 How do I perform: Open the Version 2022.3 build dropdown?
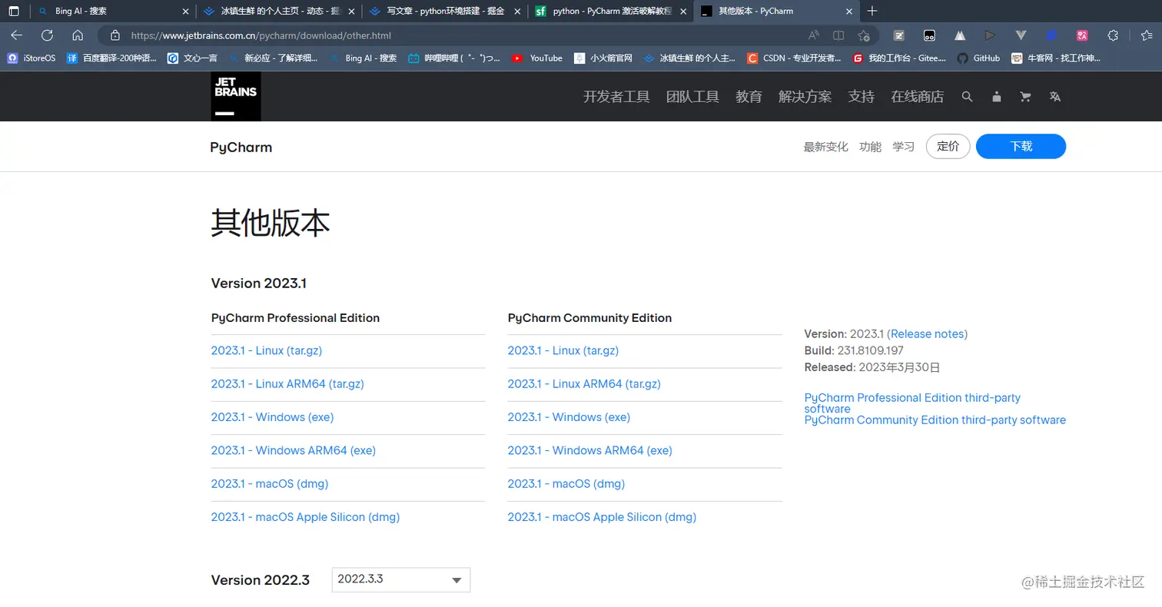tap(400, 579)
